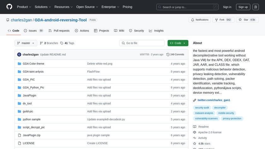265x149 pixels.
Task: Select the malware-analysis topic tag
Action: (x=204, y=113)
